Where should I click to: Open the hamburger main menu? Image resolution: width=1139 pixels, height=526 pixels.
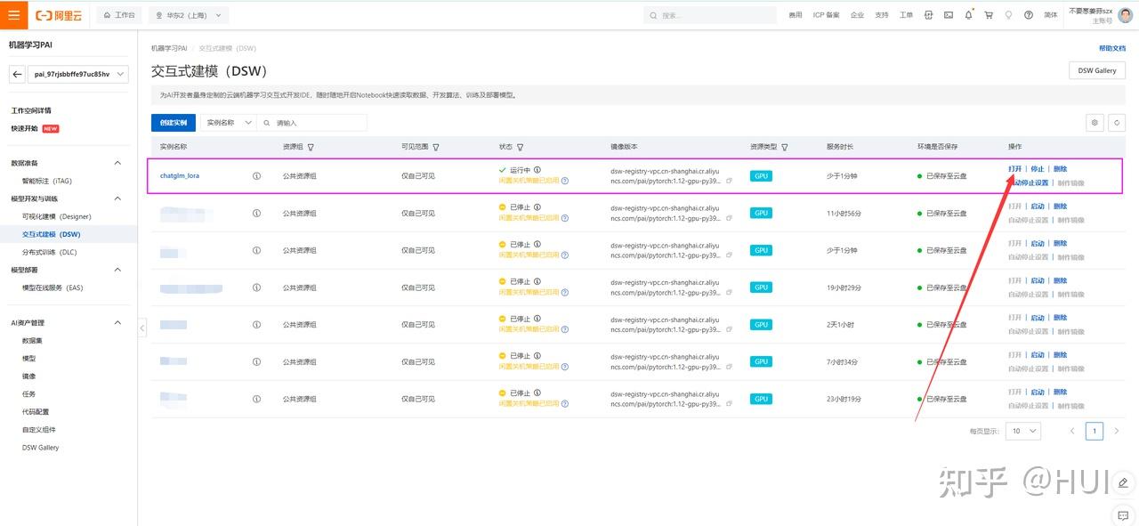click(x=13, y=15)
